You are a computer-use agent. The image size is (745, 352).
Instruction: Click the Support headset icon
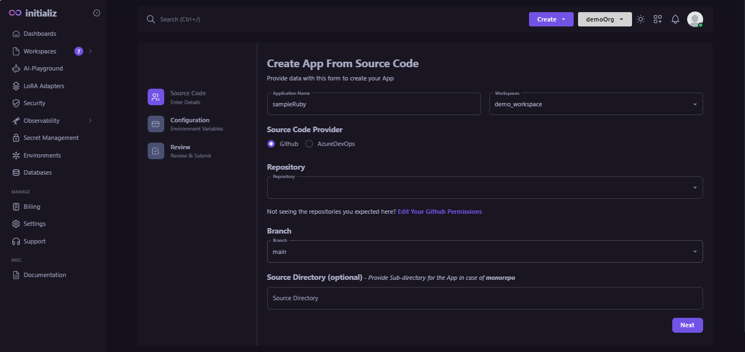pyautogui.click(x=16, y=241)
